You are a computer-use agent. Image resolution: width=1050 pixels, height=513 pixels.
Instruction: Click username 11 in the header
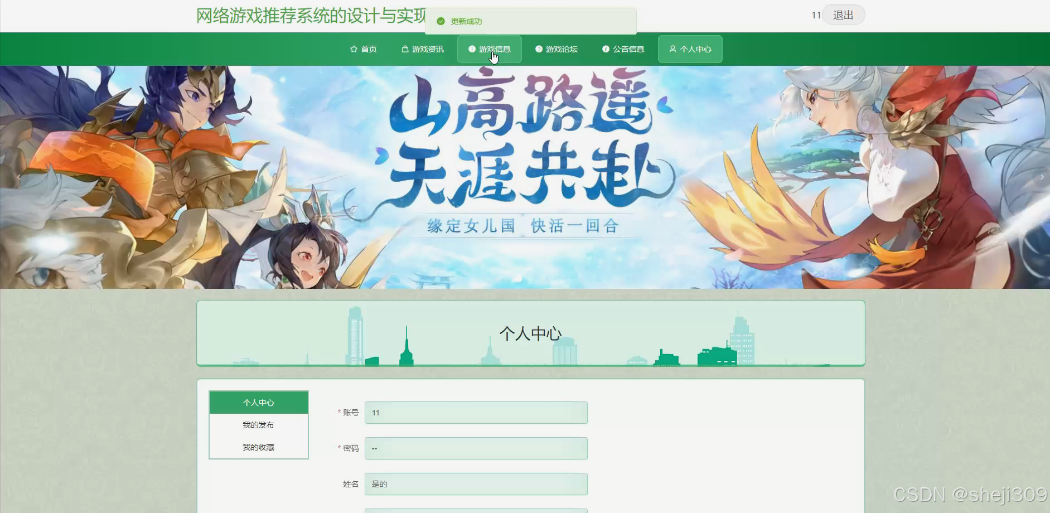tap(816, 15)
